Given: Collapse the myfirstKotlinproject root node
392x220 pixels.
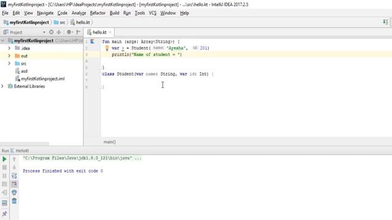Looking at the screenshot, I should coord(2,40).
